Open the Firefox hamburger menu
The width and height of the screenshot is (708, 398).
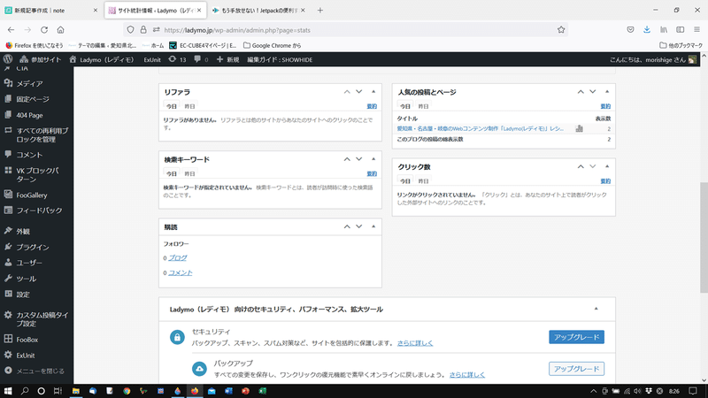697,30
